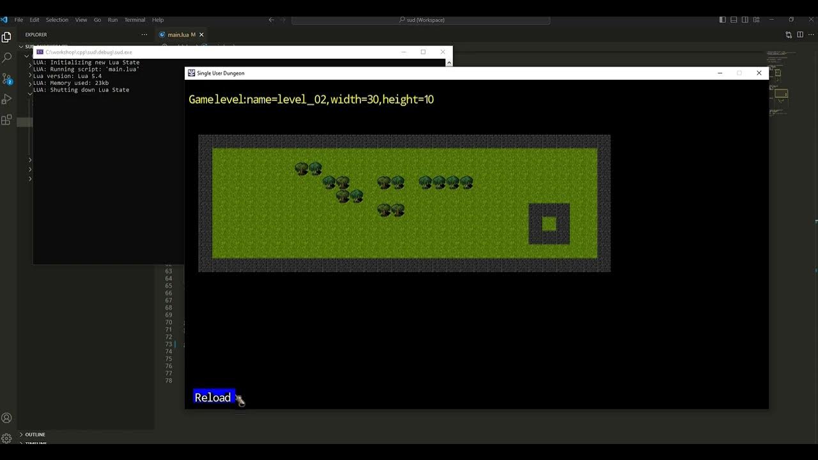Image resolution: width=818 pixels, height=460 pixels.
Task: Click 'Lua version: Lua 5.4' console line
Action: tap(67, 76)
